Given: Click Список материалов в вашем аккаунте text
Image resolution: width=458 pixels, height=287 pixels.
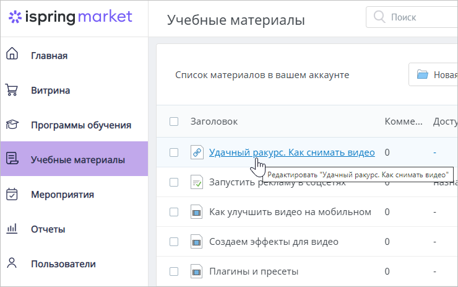Looking at the screenshot, I should tap(262, 75).
